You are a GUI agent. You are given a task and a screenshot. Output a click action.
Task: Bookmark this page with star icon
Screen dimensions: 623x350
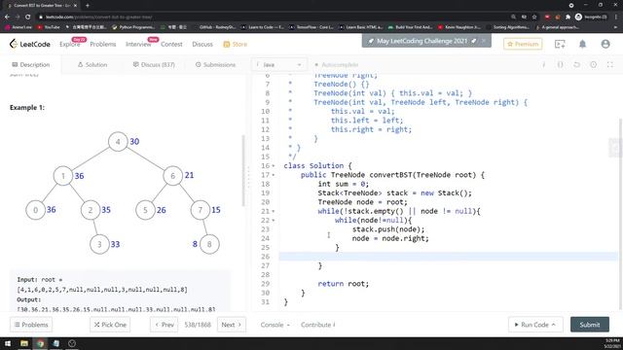tap(534, 17)
